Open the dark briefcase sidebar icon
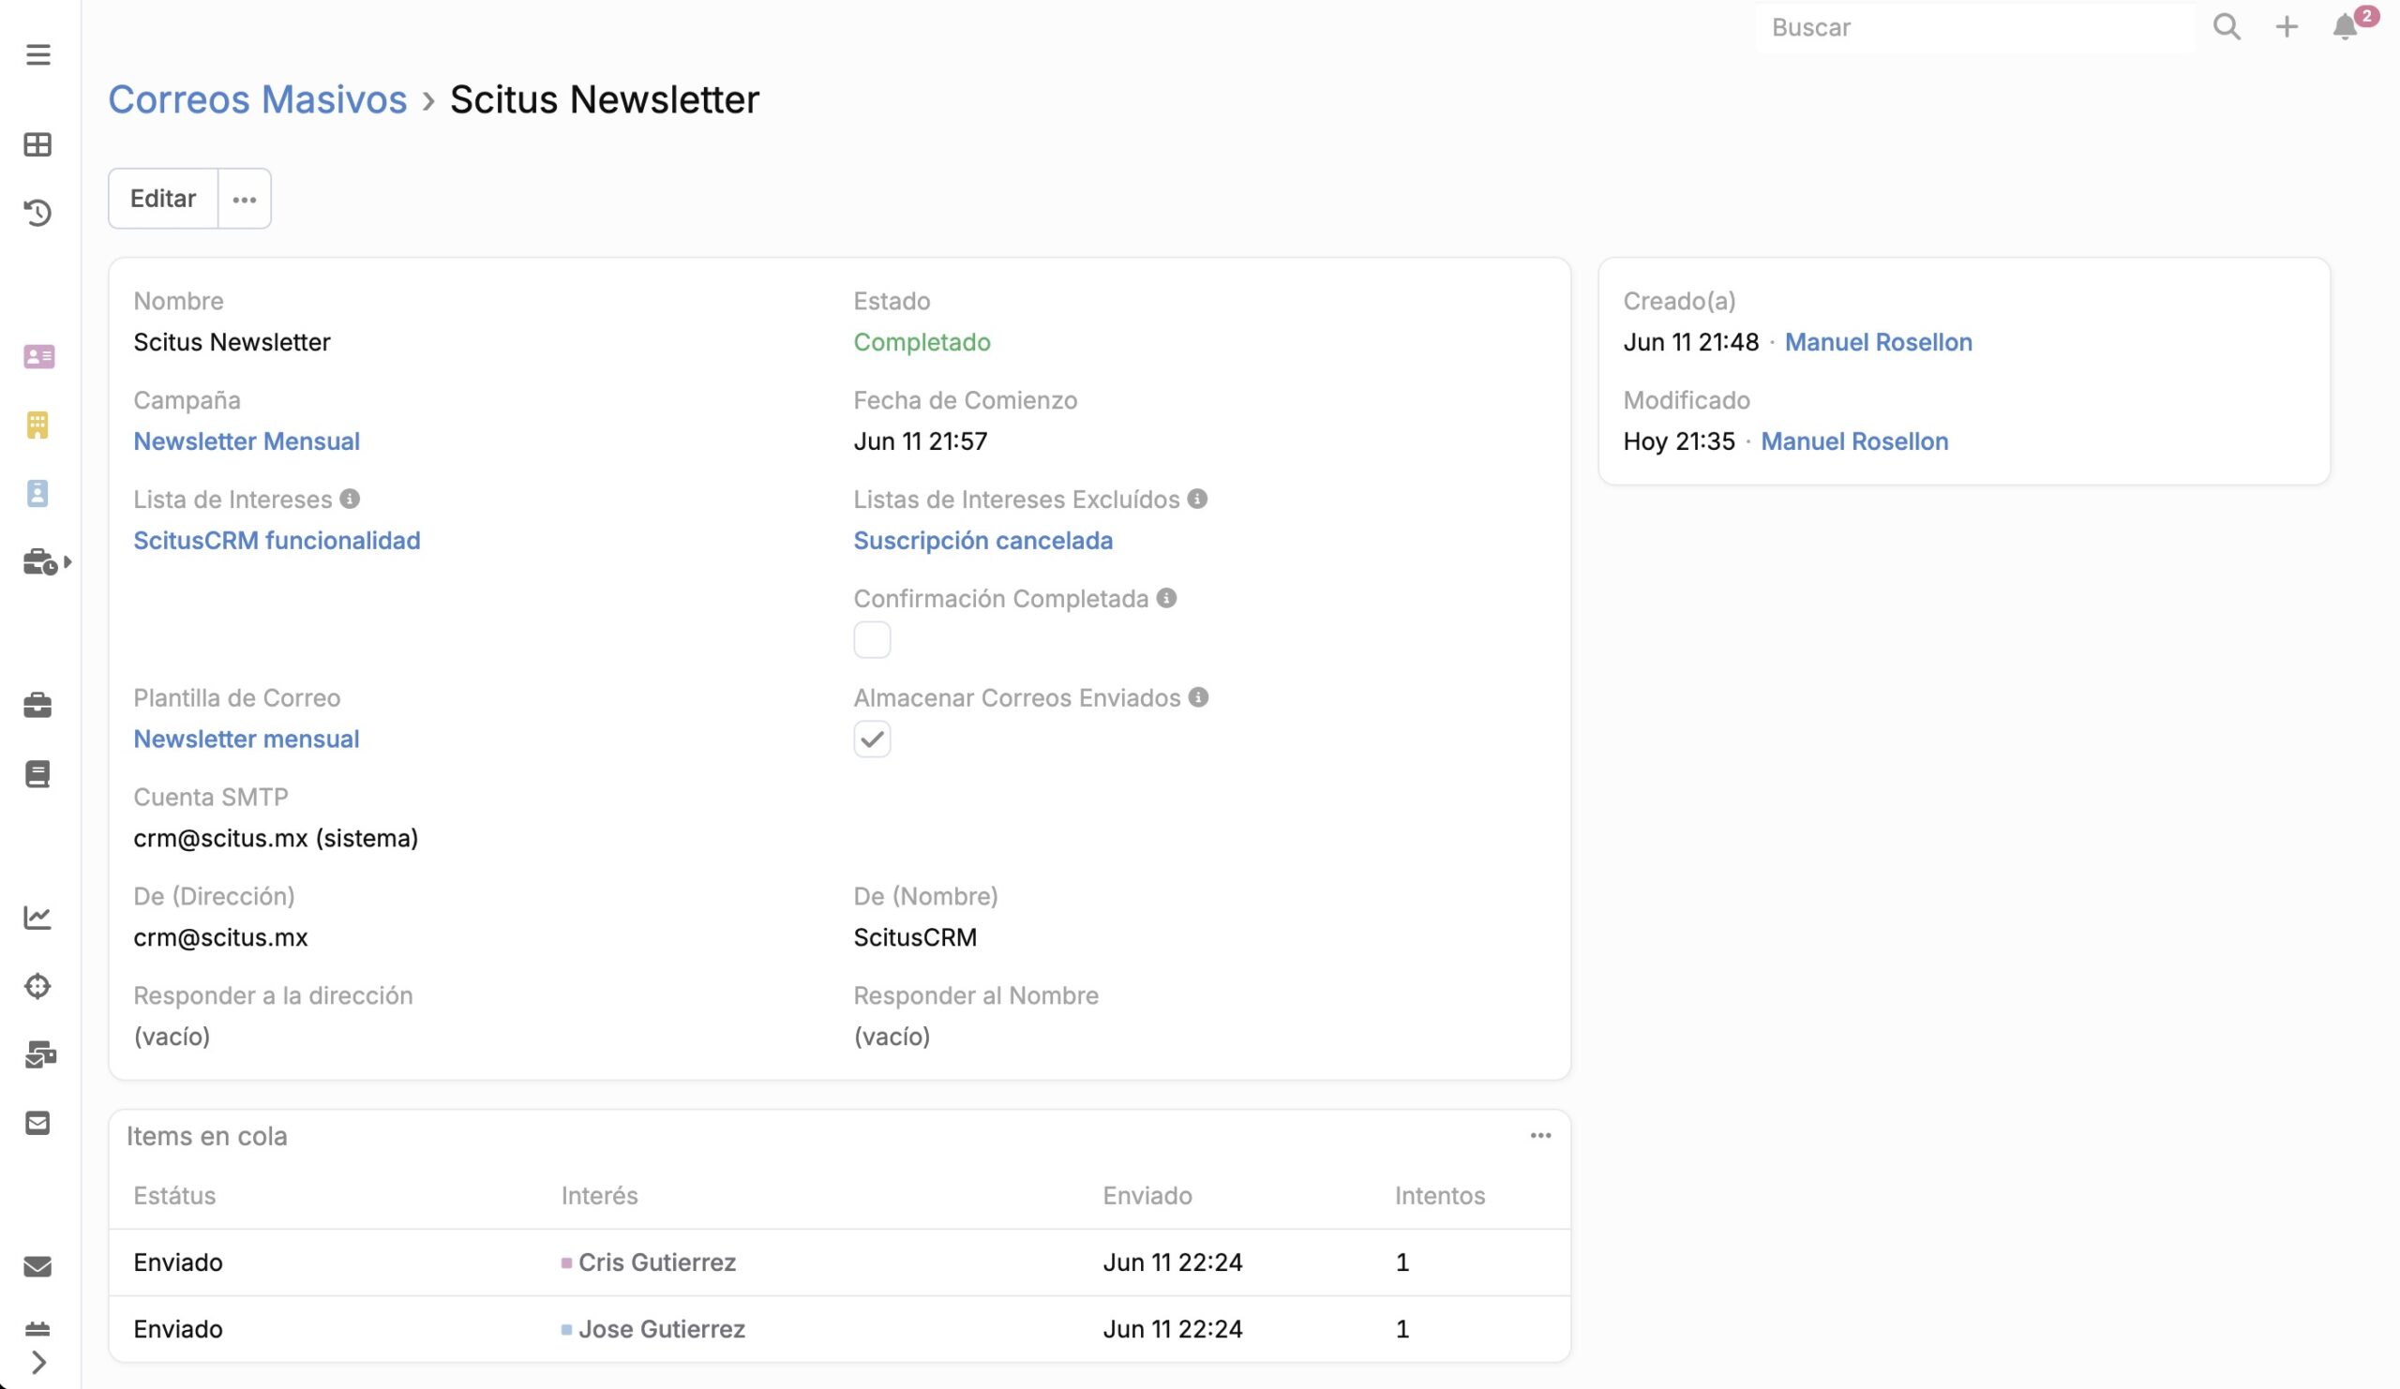2400x1389 pixels. click(x=38, y=706)
